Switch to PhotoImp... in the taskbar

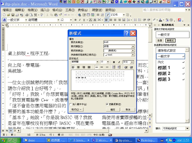click(146, 140)
